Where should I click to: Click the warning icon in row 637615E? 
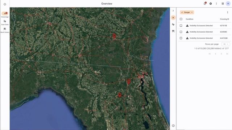[x=187, y=26]
